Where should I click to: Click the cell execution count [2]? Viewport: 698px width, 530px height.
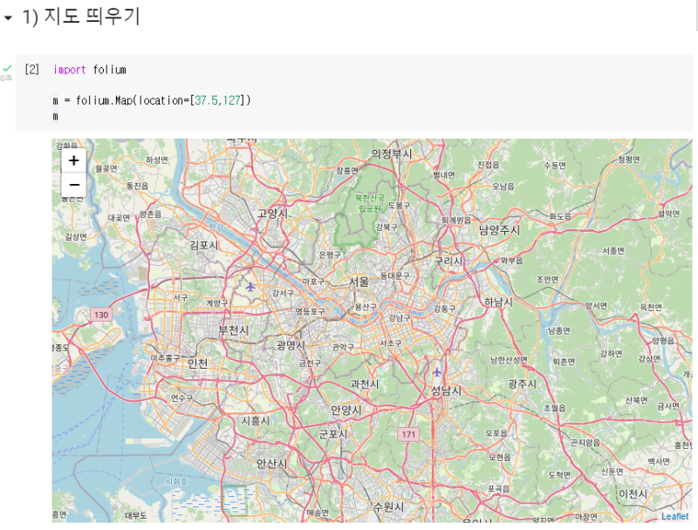30,70
